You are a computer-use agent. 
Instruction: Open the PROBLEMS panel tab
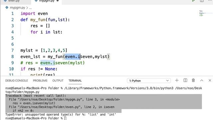(40, 81)
